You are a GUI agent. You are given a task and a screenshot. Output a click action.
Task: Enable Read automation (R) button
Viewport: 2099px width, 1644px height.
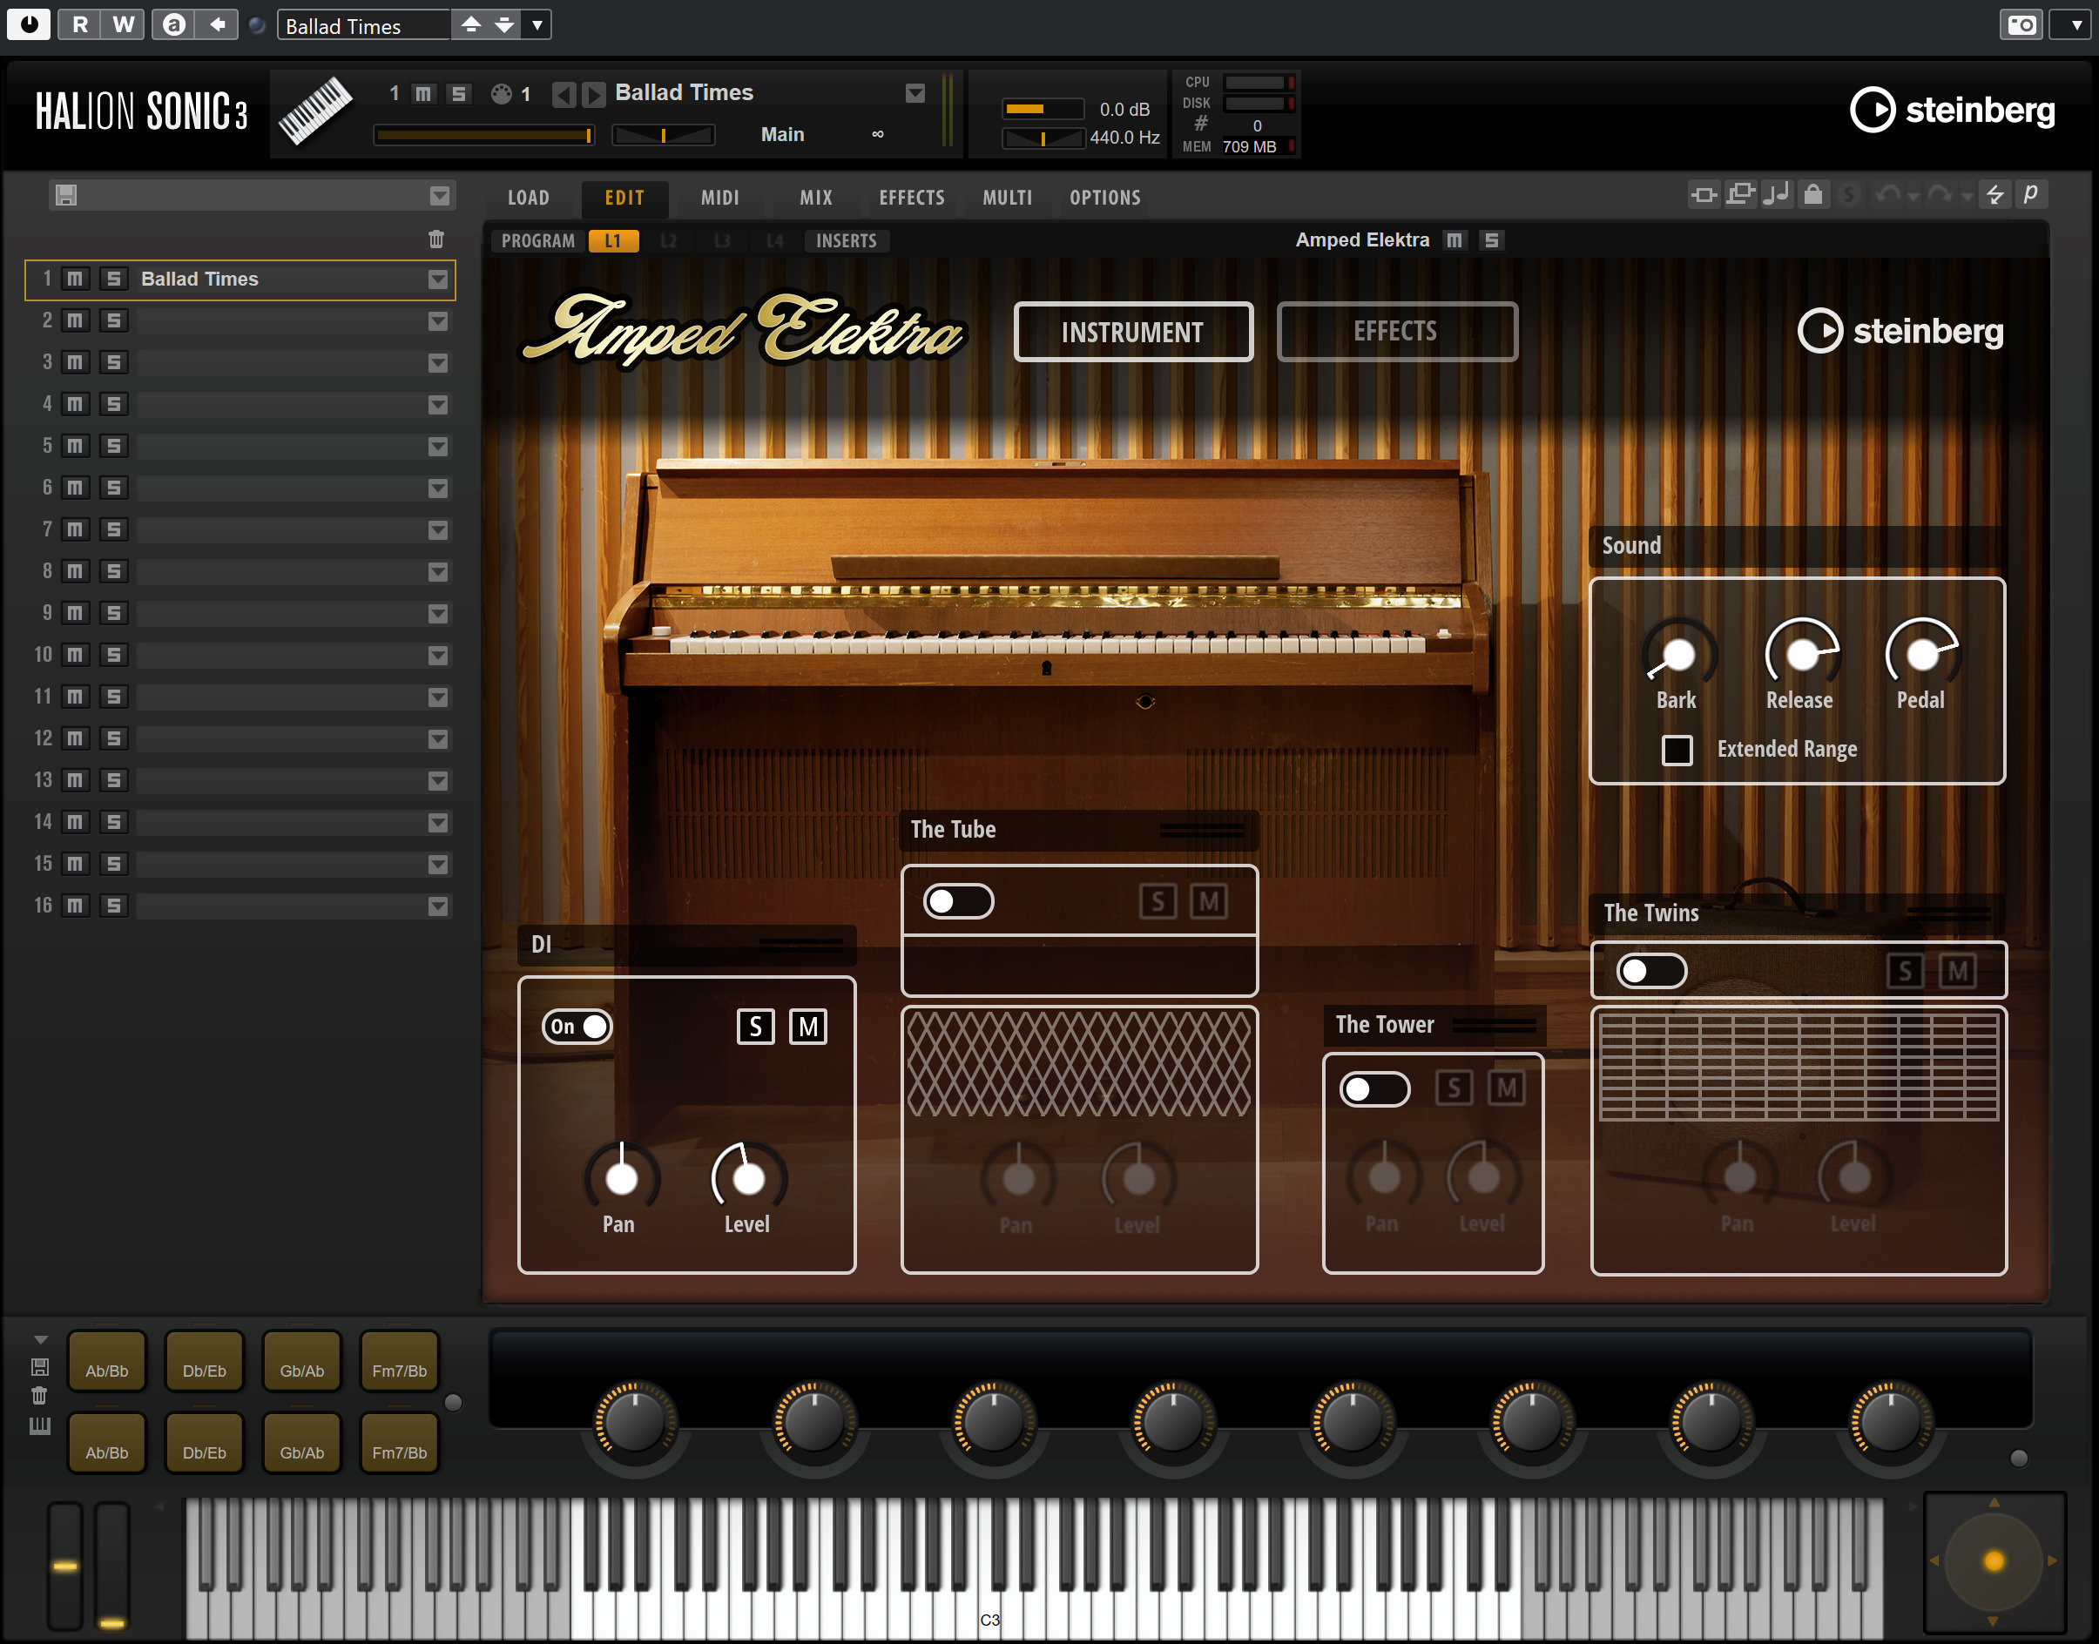tap(80, 25)
